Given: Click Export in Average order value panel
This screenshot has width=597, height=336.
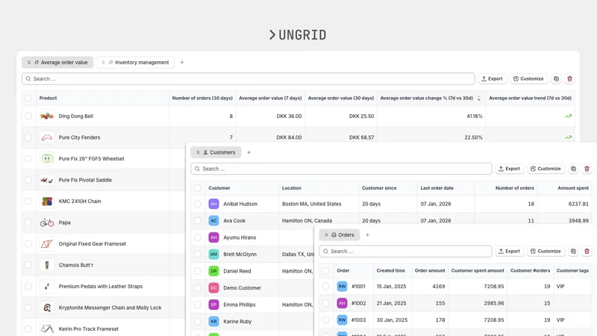Looking at the screenshot, I should tap(492, 79).
